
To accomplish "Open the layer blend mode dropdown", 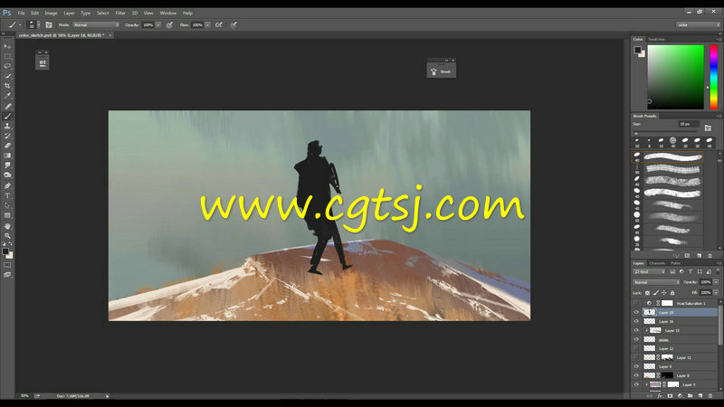I will [x=656, y=282].
